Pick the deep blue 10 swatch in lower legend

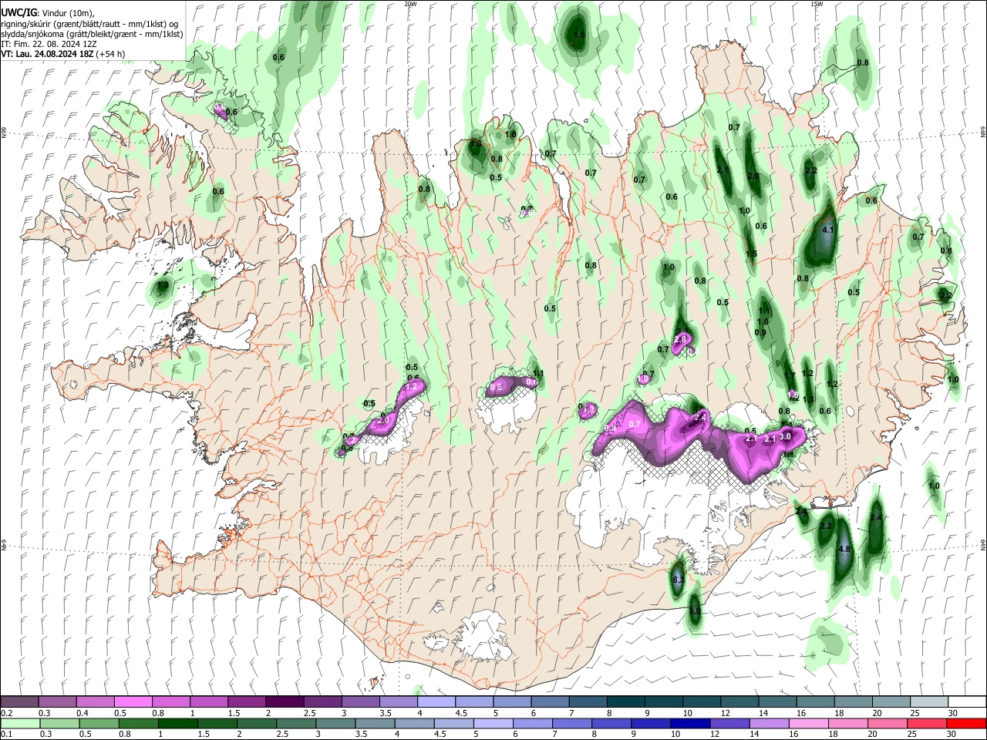[690, 723]
